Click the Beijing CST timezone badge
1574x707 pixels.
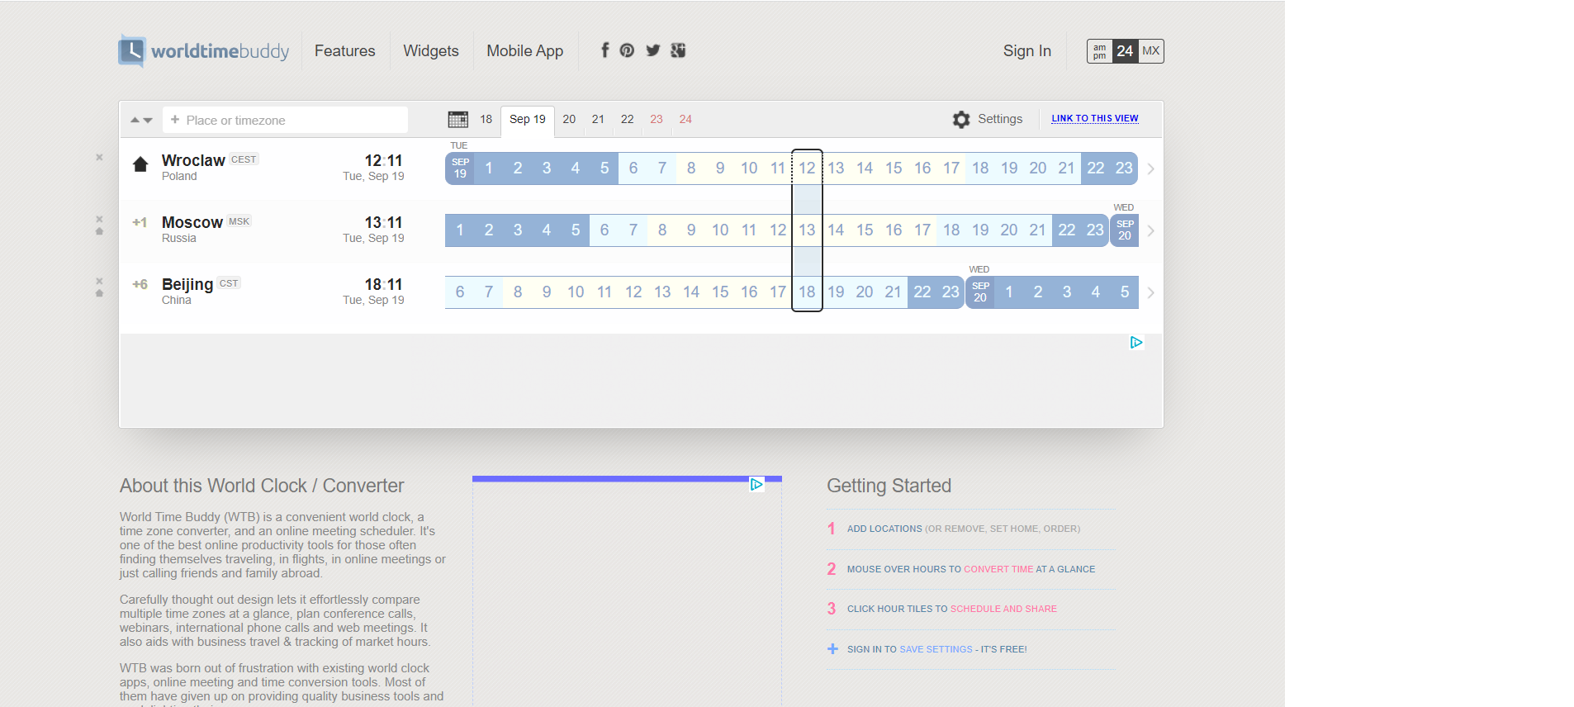[x=229, y=283]
